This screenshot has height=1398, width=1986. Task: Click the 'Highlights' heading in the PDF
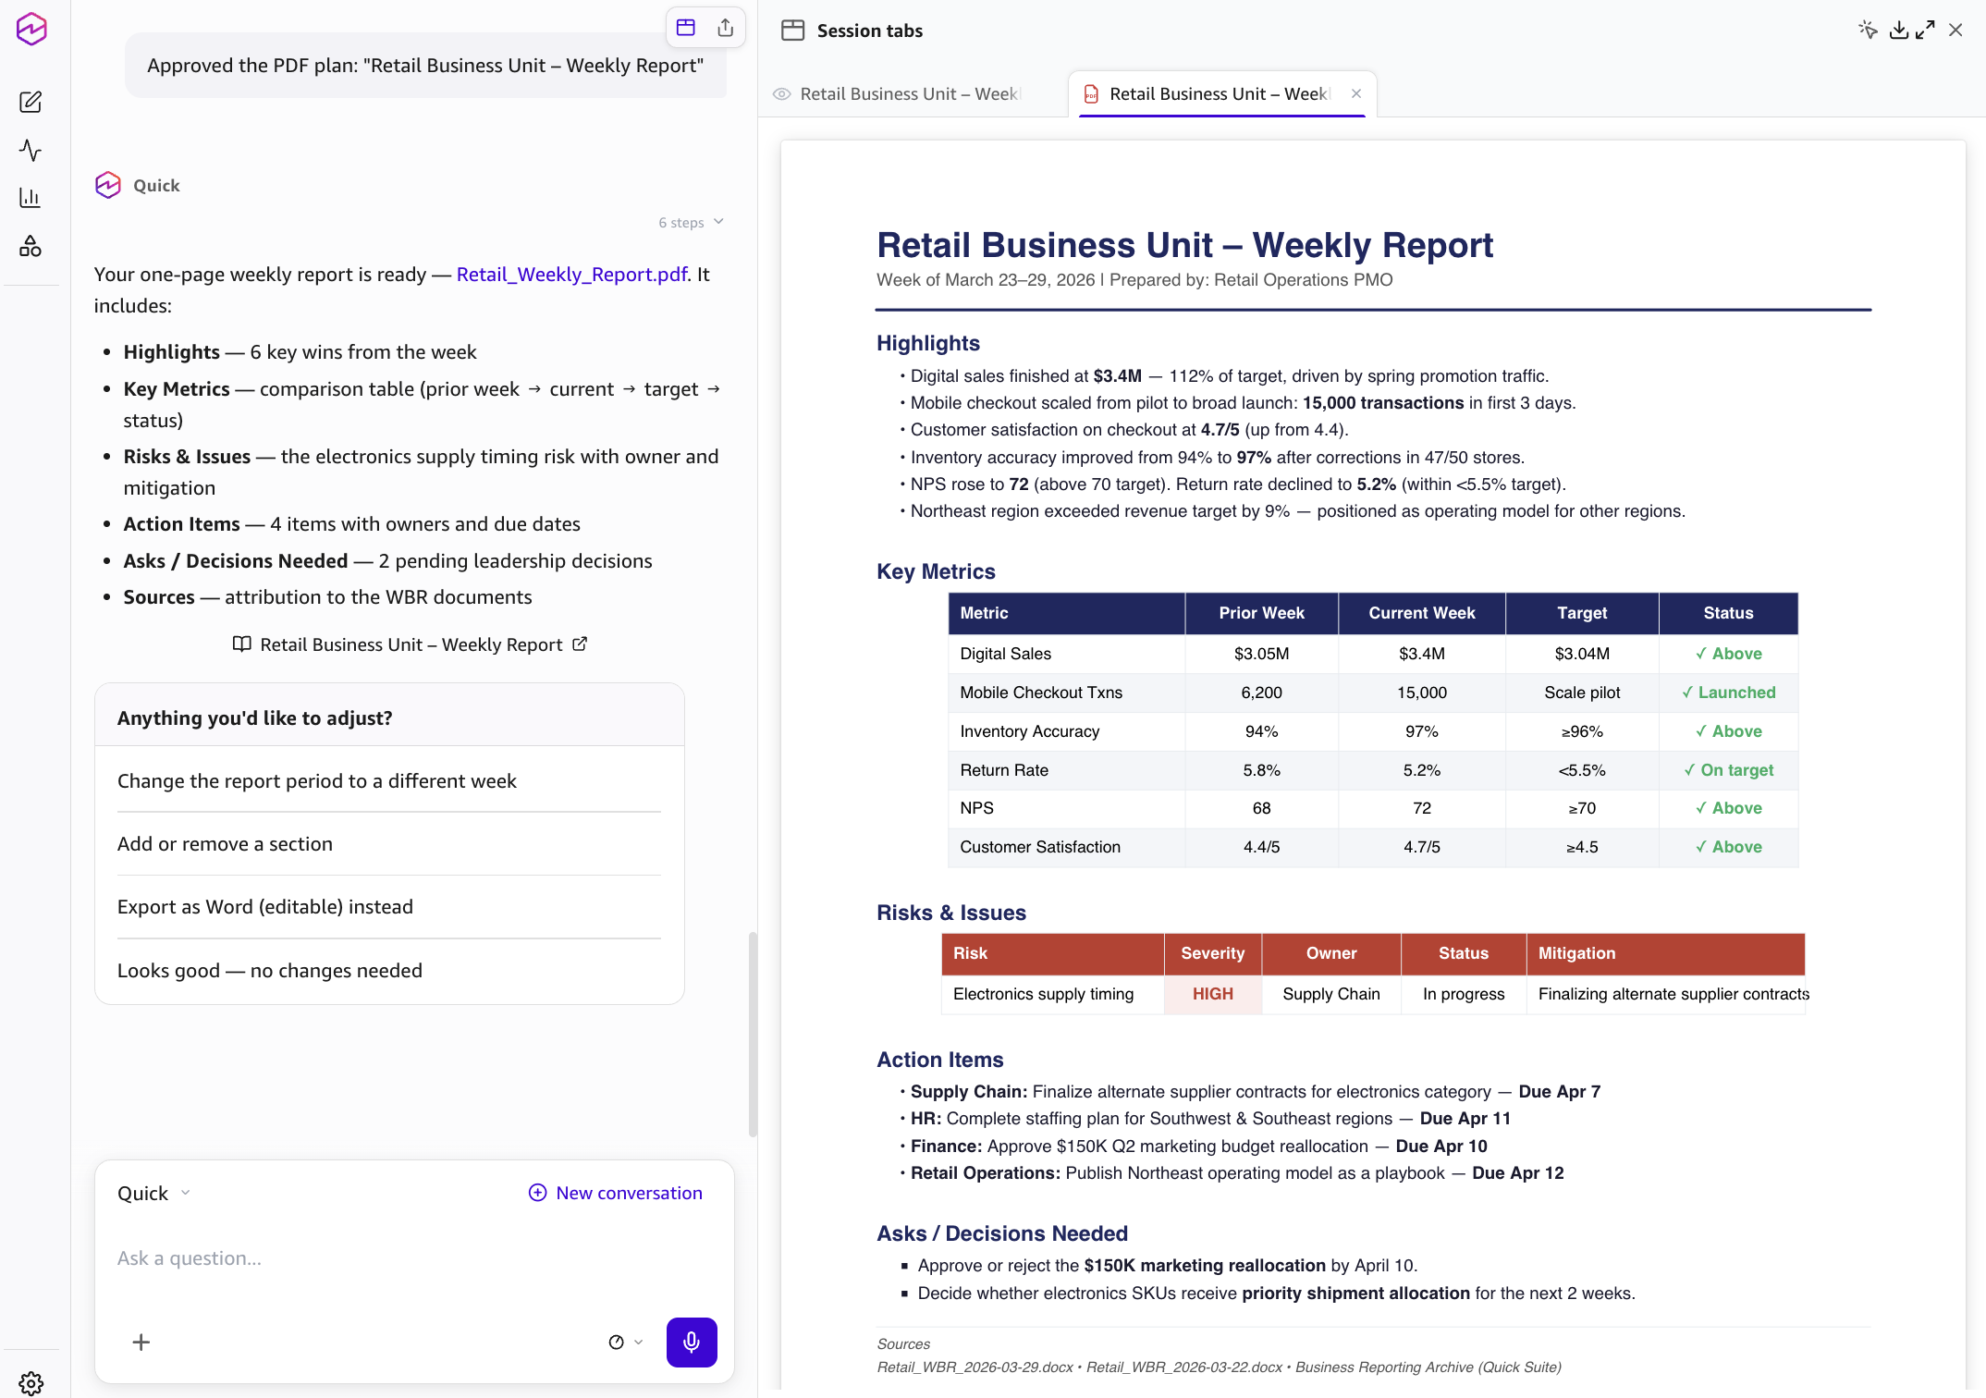click(927, 343)
